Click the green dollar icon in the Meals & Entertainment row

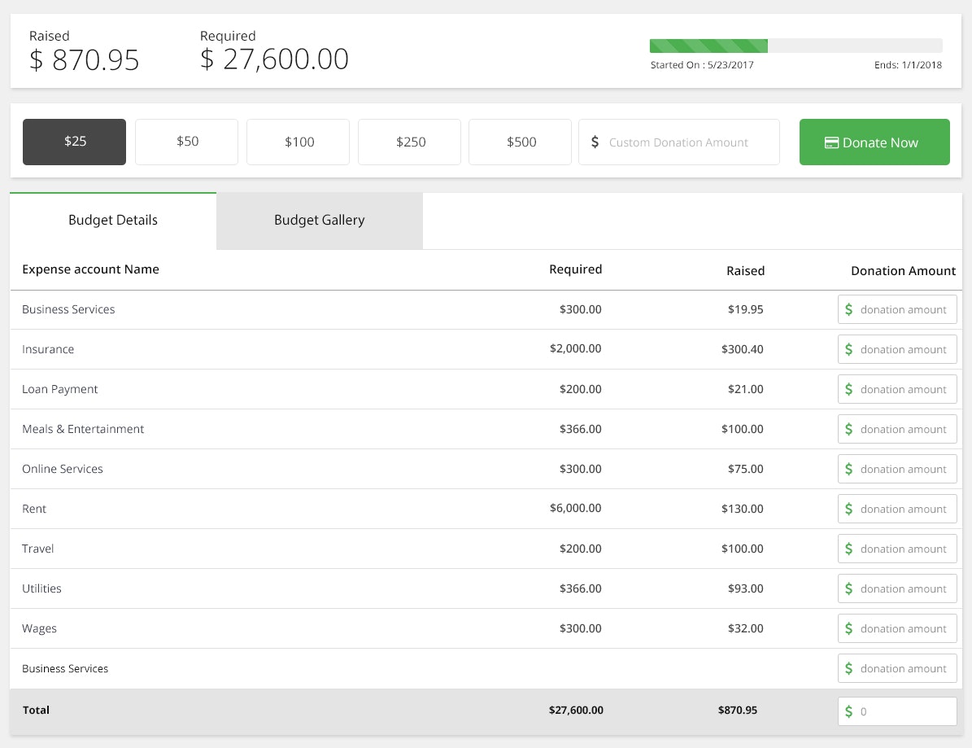[848, 429]
